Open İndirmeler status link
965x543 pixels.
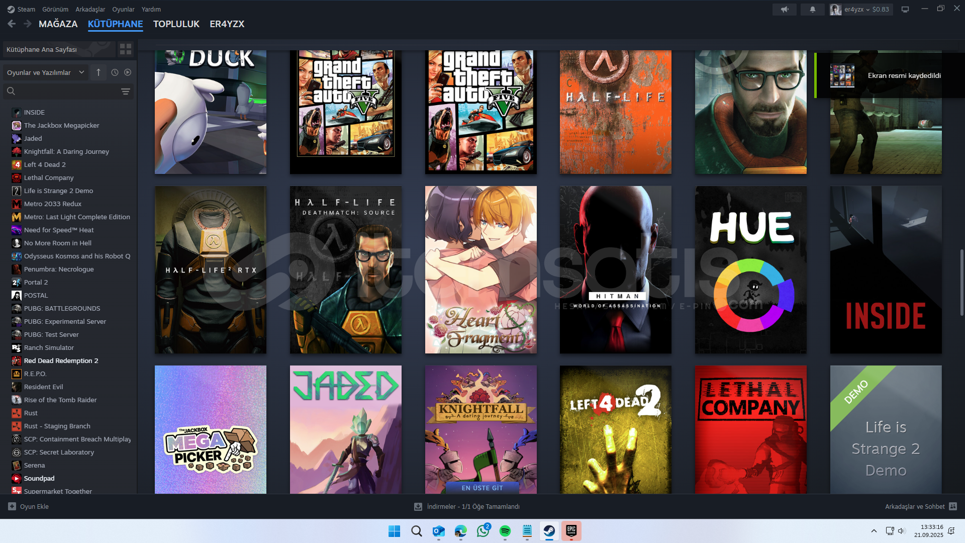coord(473,506)
